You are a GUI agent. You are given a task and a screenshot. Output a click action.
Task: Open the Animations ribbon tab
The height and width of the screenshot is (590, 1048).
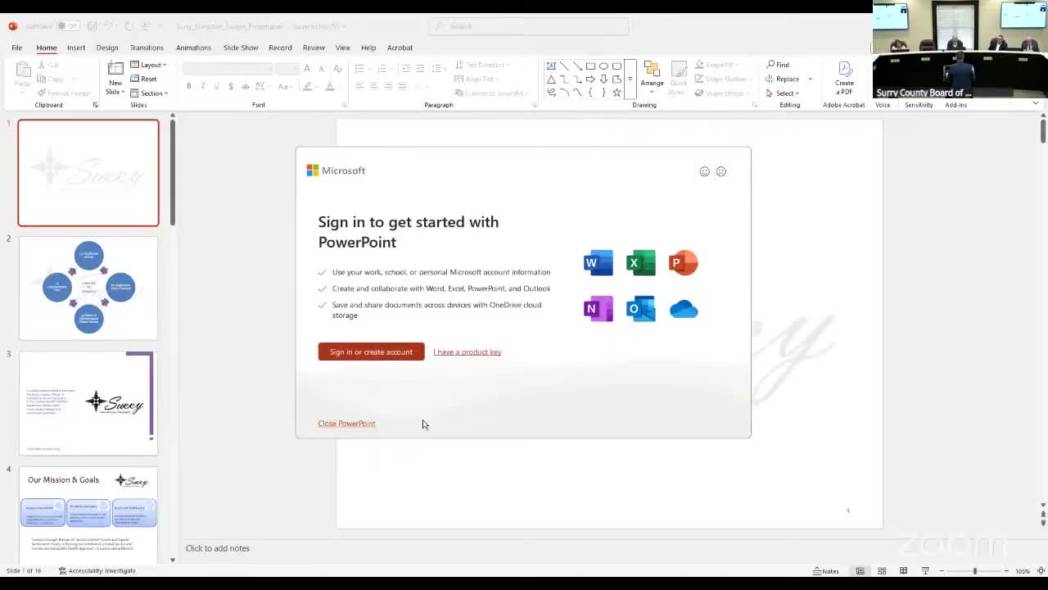193,48
